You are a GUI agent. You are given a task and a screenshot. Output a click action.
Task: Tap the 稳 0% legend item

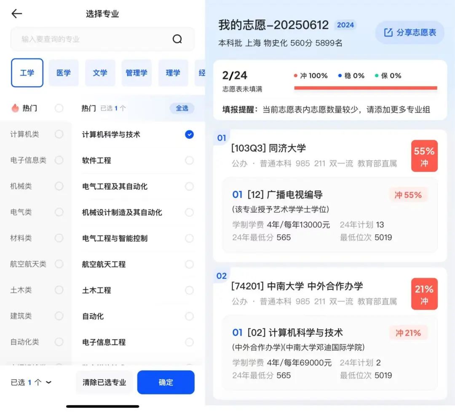pos(351,76)
